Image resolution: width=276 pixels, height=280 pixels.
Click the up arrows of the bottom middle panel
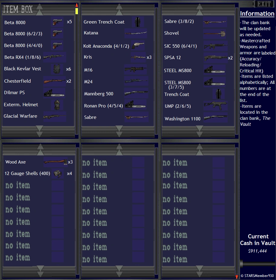coord(119,149)
